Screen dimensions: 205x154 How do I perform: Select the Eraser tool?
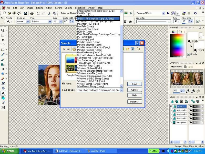click(3, 79)
